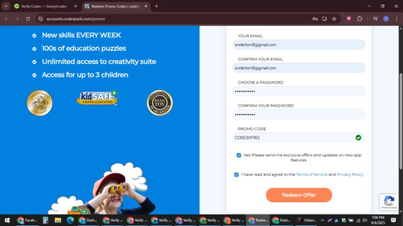Open the Chrome profile avatar
Viewport: 403px width, 226px height.
[x=386, y=19]
